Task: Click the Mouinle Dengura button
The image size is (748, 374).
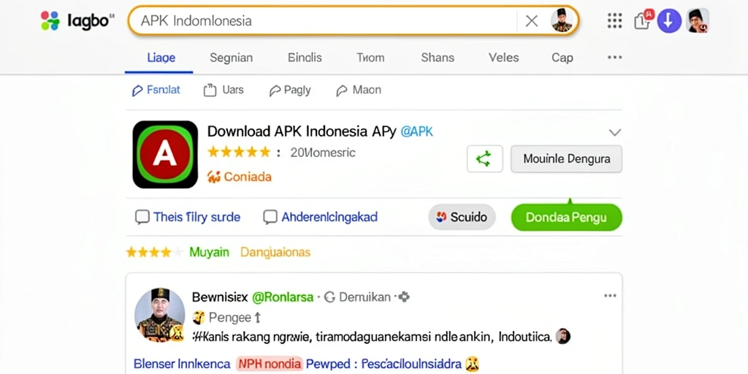Action: point(566,159)
